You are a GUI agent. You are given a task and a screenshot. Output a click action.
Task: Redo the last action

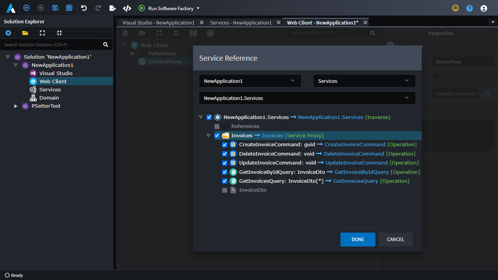(x=98, y=8)
